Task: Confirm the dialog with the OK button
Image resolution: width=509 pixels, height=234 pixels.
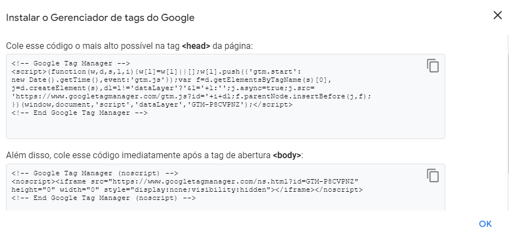Action: pos(485,224)
